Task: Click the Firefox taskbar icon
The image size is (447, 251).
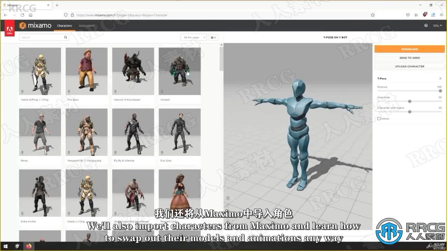Action: (28, 246)
